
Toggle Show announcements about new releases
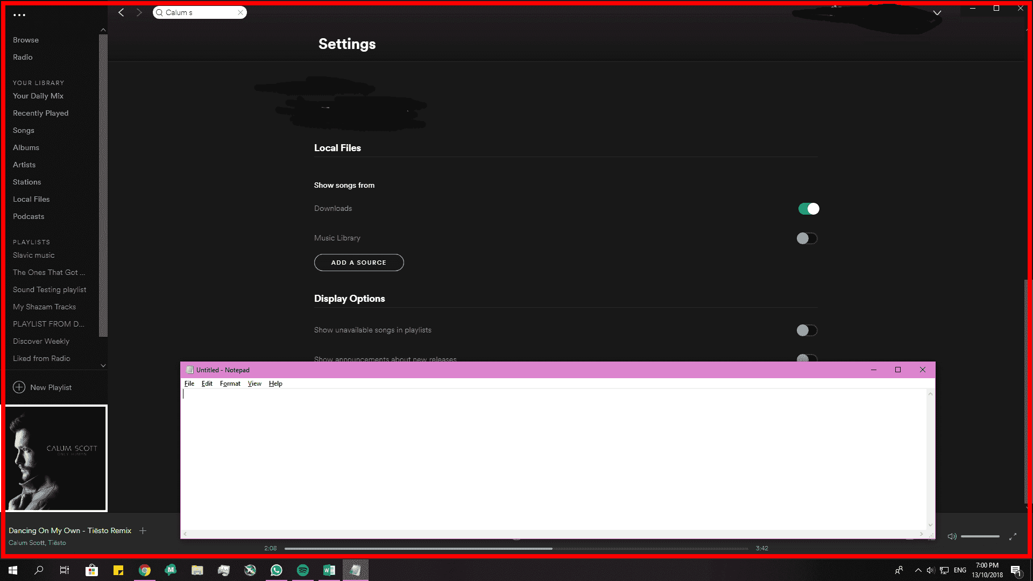point(807,358)
